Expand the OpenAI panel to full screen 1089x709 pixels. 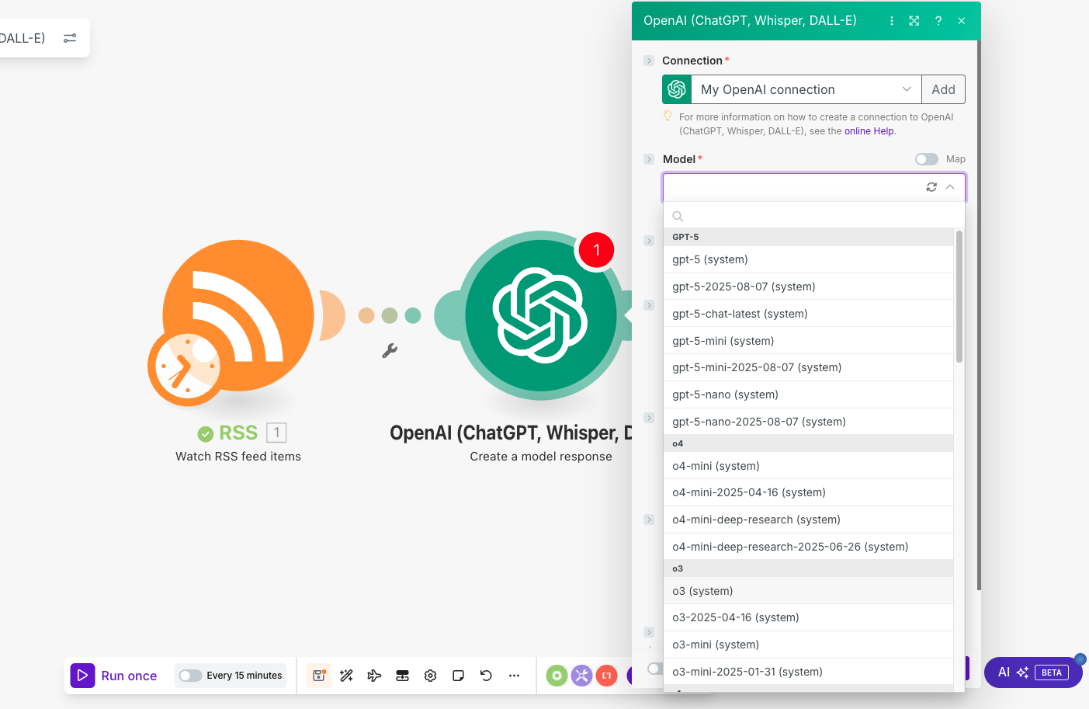coord(914,21)
